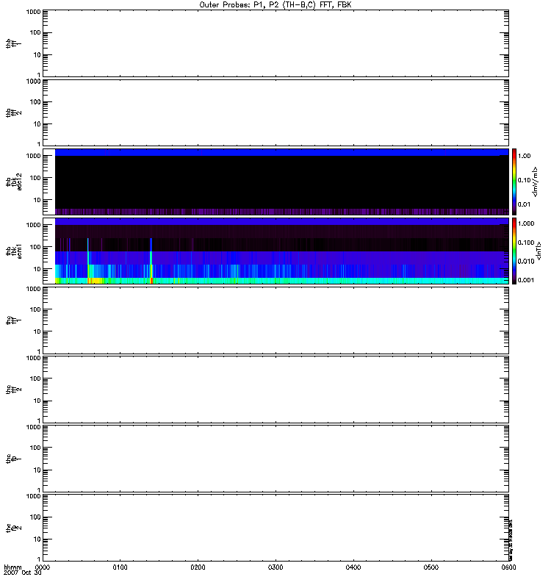Click the 1000 tick label of thb fff 1
551x588 pixels.
point(33,12)
